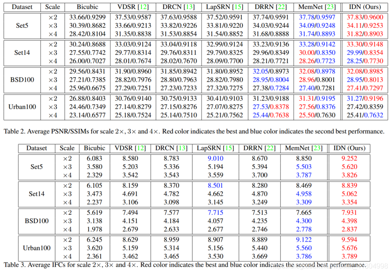Viewport: 392px width, 274px height.
Task: Follow the [12] citation next to VDSR in Table 3
Action: (x=140, y=148)
